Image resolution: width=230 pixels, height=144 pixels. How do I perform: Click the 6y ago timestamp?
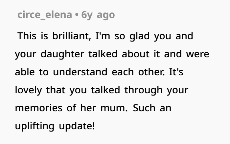[x=98, y=15]
